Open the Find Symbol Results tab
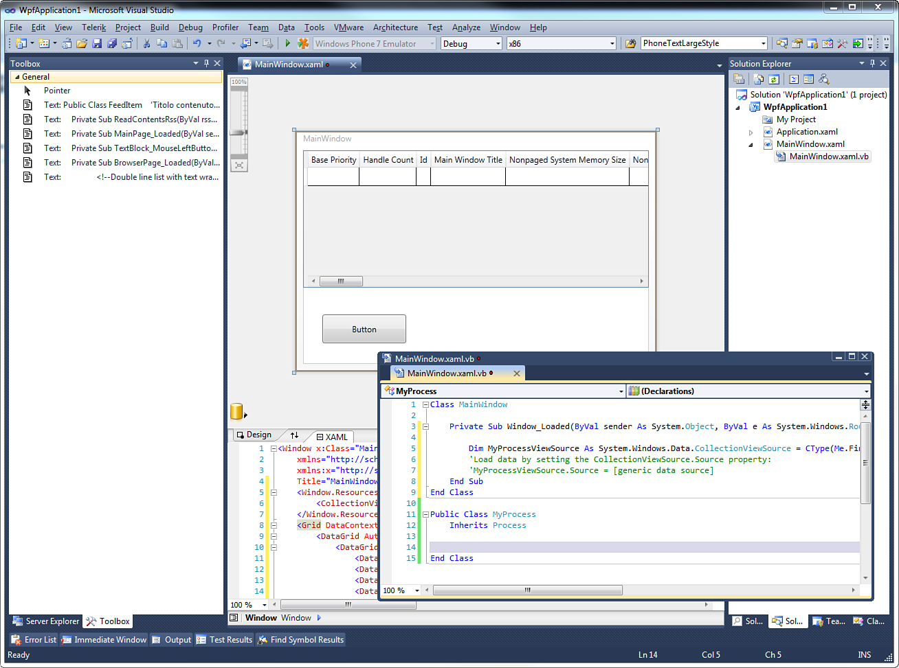Image resolution: width=899 pixels, height=668 pixels. tap(300, 640)
